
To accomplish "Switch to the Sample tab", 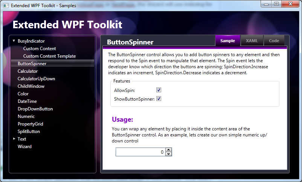I will click(x=228, y=41).
